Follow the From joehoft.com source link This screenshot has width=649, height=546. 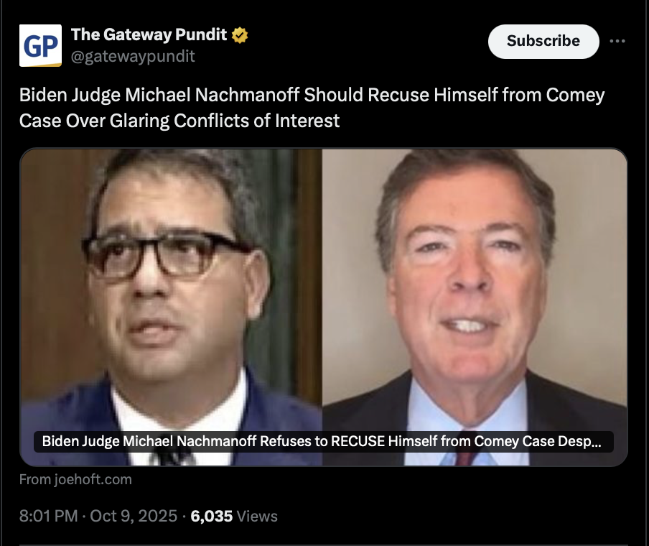point(75,480)
